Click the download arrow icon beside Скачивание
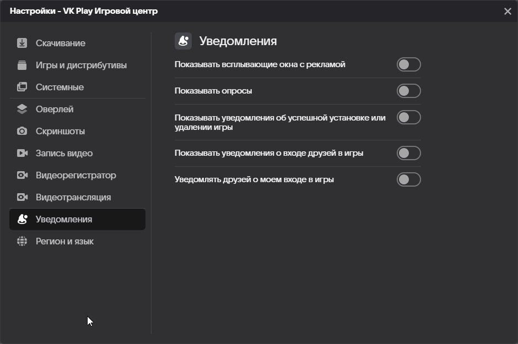The width and height of the screenshot is (518, 344). pos(22,43)
